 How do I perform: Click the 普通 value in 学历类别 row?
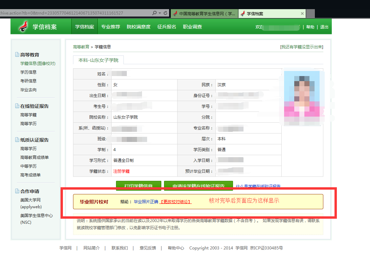click(222, 149)
